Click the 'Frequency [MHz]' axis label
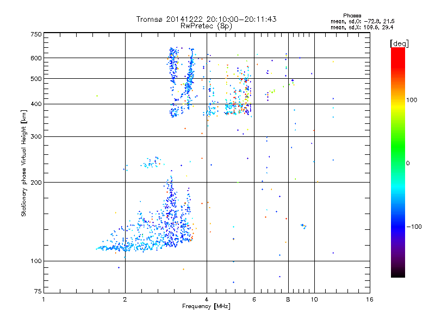The width and height of the screenshot is (435, 326). (206, 306)
